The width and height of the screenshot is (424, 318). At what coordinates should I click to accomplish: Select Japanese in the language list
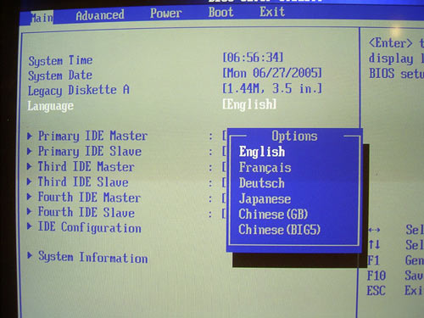coord(265,198)
